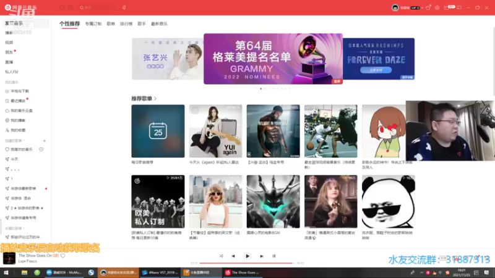This screenshot has height=278, width=495.
Task: Open the user account dropdown arrow
Action: point(422,8)
